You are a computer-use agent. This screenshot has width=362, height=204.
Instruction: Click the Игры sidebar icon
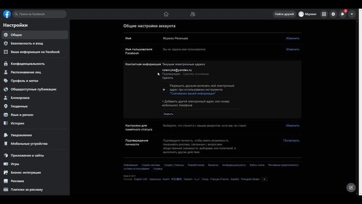coord(6,164)
